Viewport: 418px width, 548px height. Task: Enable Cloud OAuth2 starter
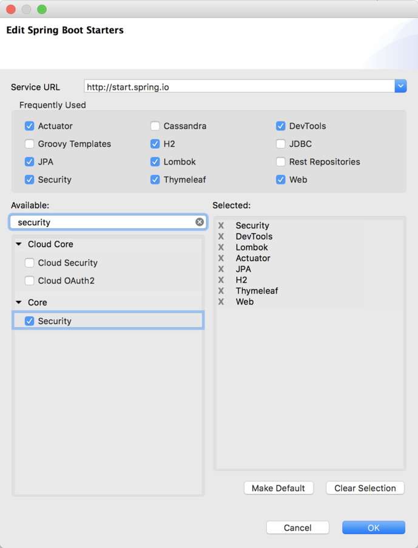click(29, 280)
